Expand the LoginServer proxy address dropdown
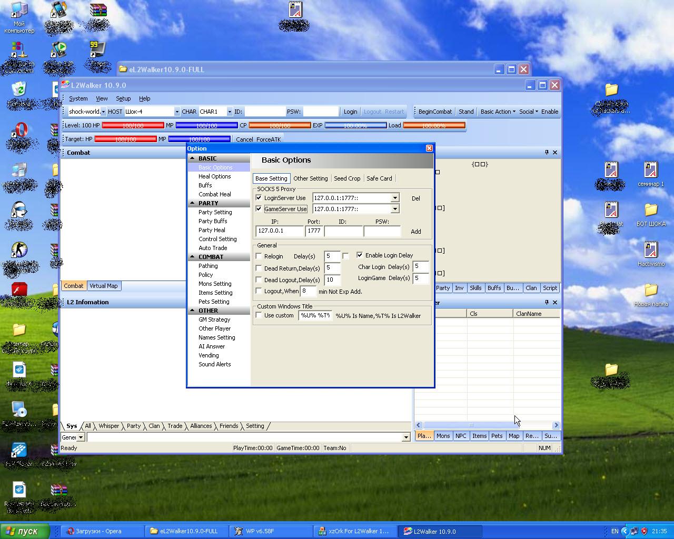Viewport: 674px width, 539px height. pyautogui.click(x=394, y=198)
